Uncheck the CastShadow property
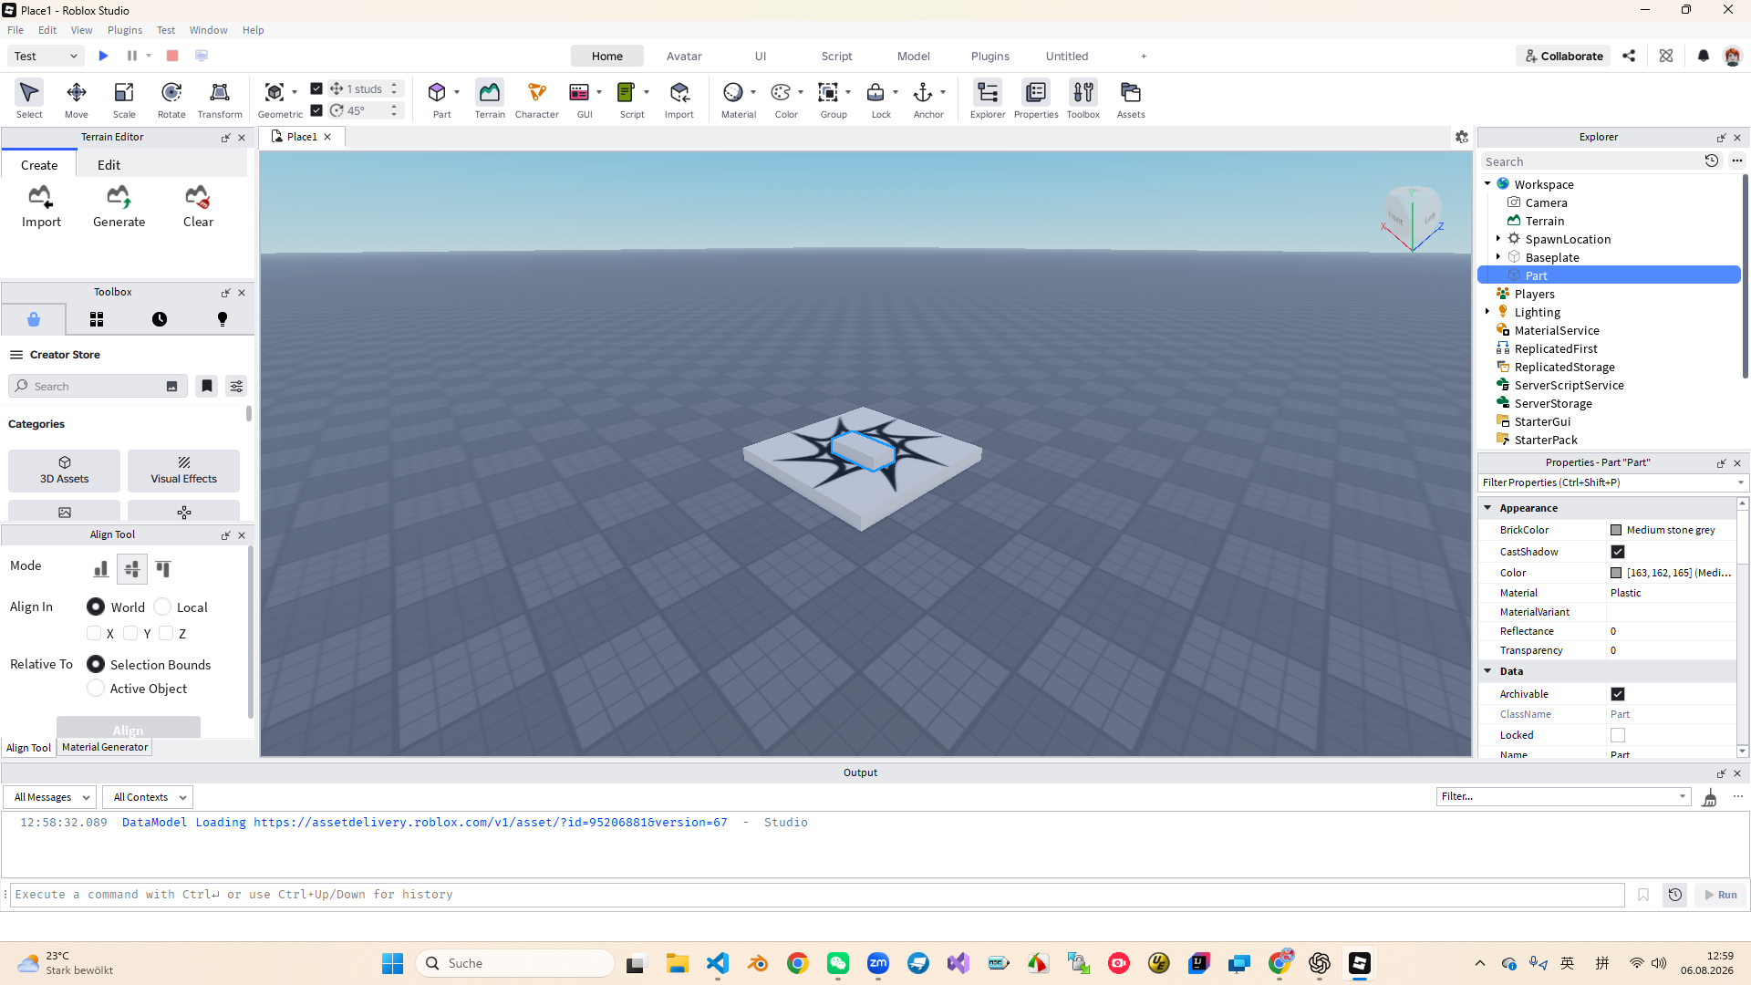The image size is (1751, 985). 1618,552
